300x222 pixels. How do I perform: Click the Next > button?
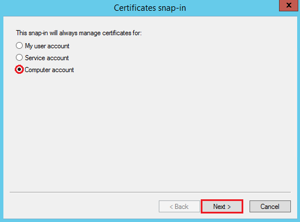pyautogui.click(x=222, y=207)
